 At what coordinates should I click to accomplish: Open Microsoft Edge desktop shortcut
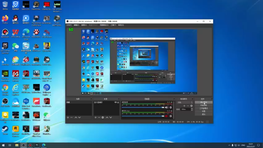point(26,34)
